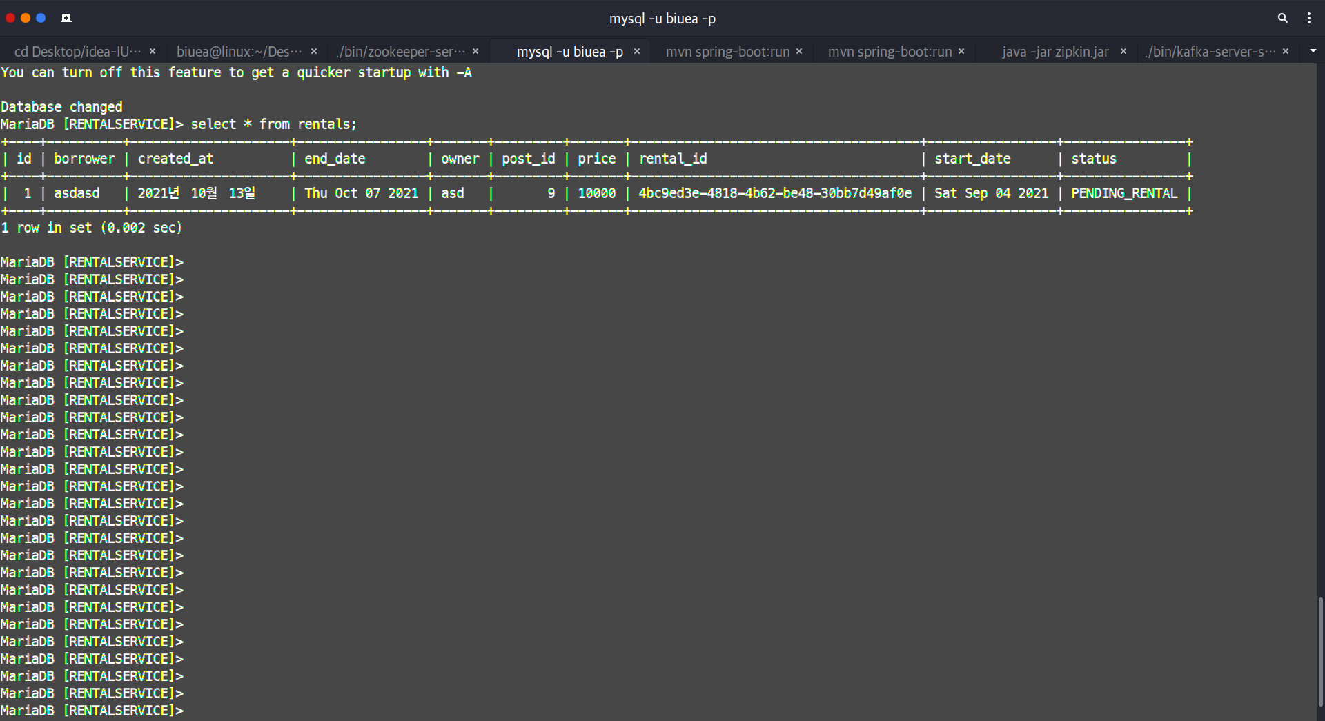Click the window title 'mysql -u biuea -p'
The height and width of the screenshot is (721, 1325).
(662, 19)
